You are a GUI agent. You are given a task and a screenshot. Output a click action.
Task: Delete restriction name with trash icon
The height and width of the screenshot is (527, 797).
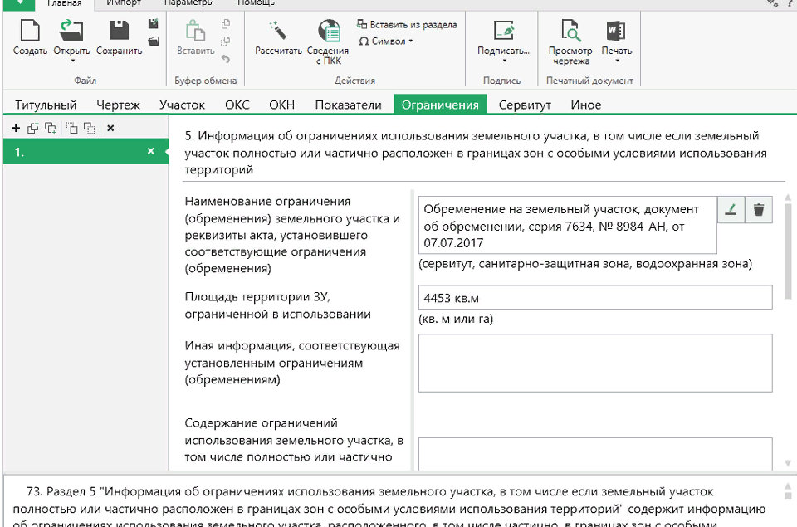click(758, 210)
